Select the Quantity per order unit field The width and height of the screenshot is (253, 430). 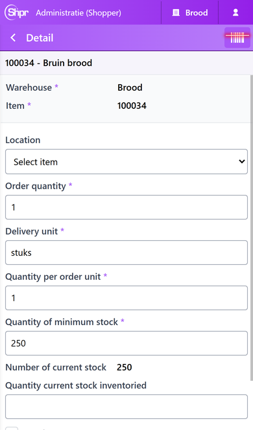(x=126, y=298)
